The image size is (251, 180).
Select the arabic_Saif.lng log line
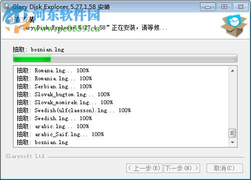60,134
